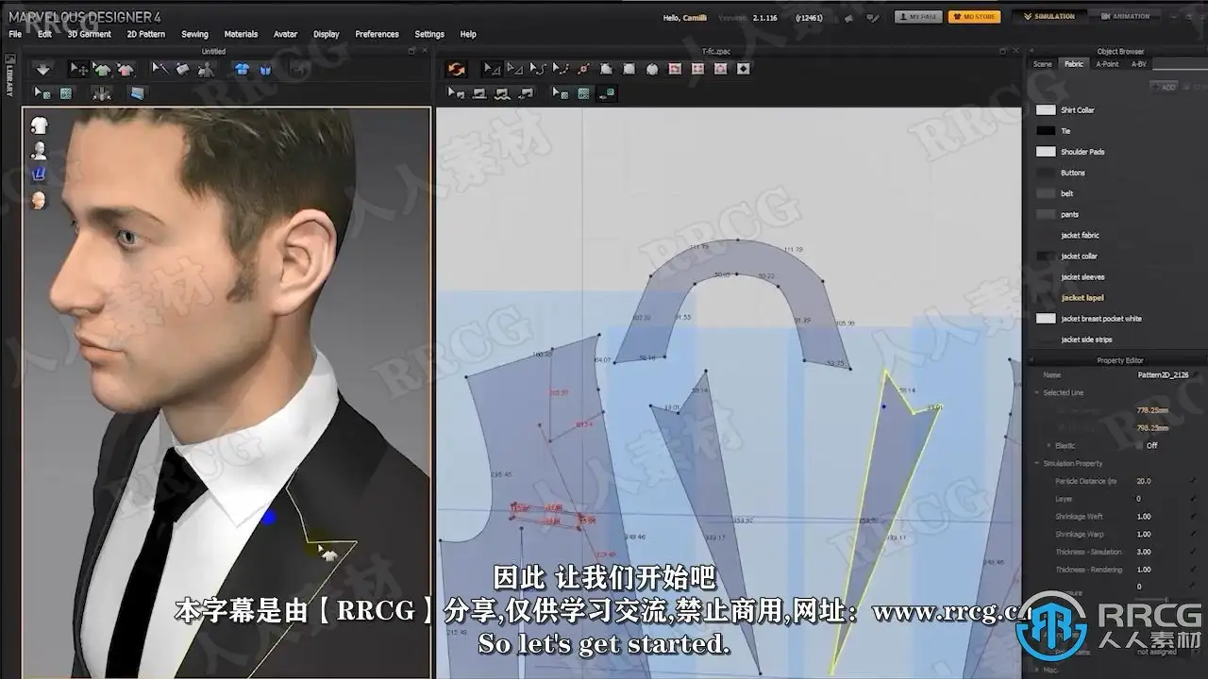
Task: Select the jacket lapel fabric item
Action: click(x=1082, y=298)
